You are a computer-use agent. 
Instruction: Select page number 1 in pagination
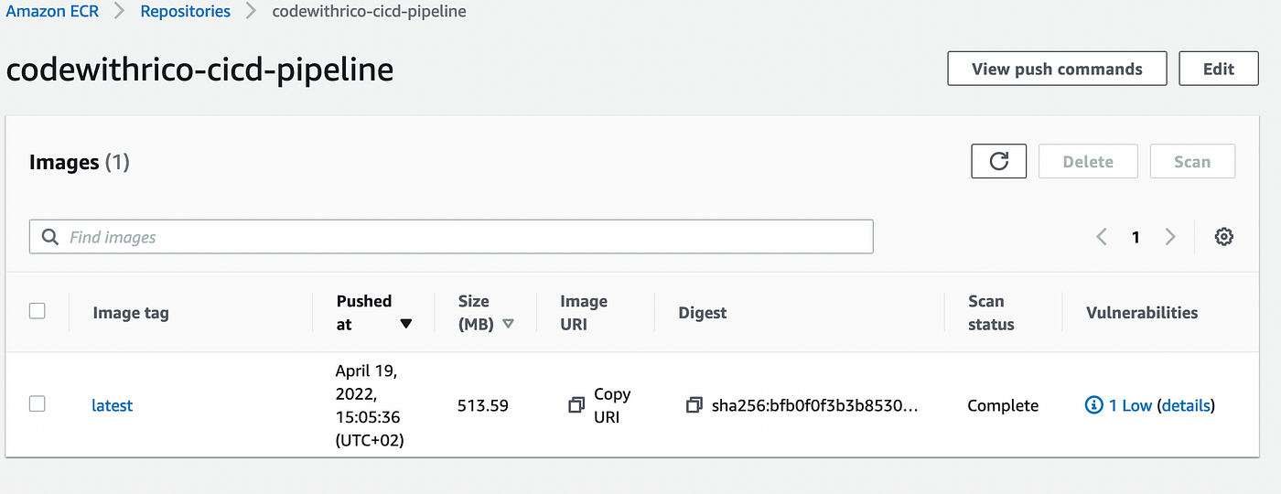(1136, 237)
